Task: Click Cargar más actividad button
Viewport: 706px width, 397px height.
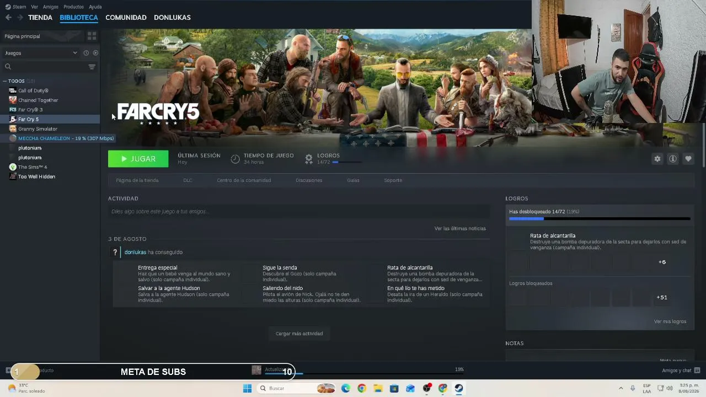Action: [299, 334]
